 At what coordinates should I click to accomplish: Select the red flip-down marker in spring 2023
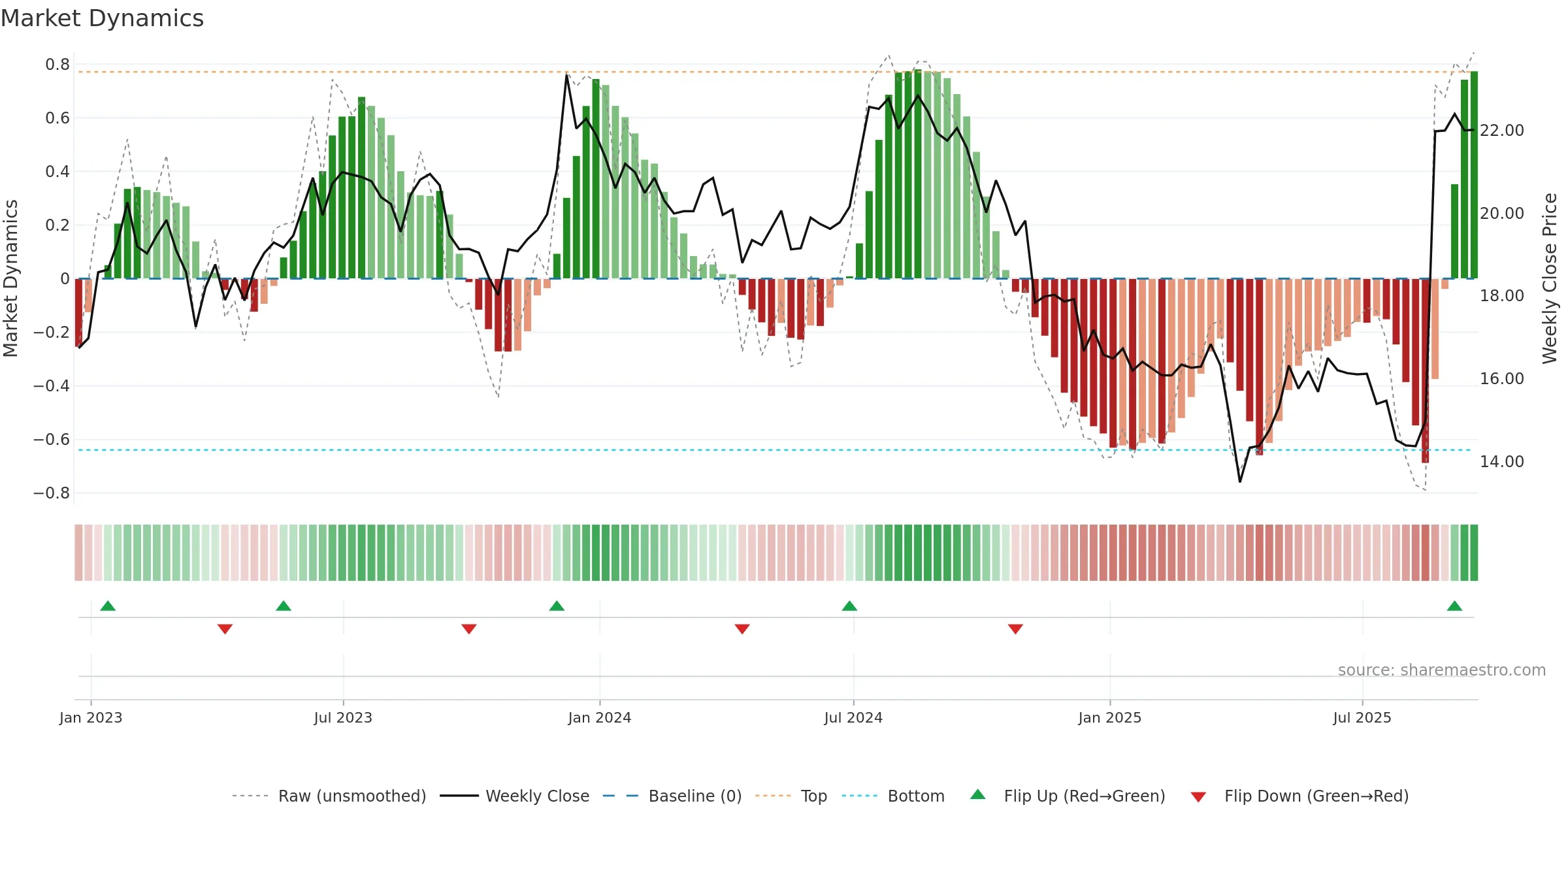pyautogui.click(x=225, y=629)
